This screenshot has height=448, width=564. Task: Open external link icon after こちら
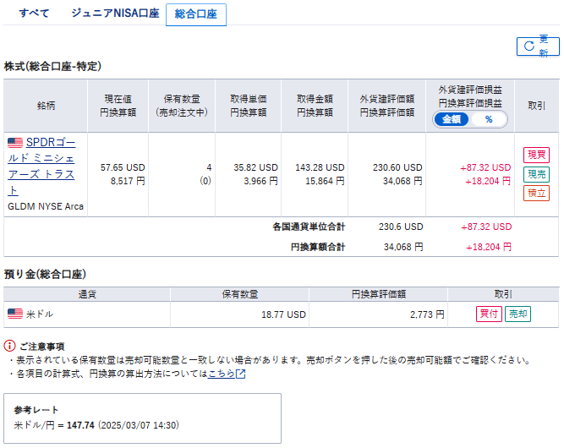(x=240, y=374)
